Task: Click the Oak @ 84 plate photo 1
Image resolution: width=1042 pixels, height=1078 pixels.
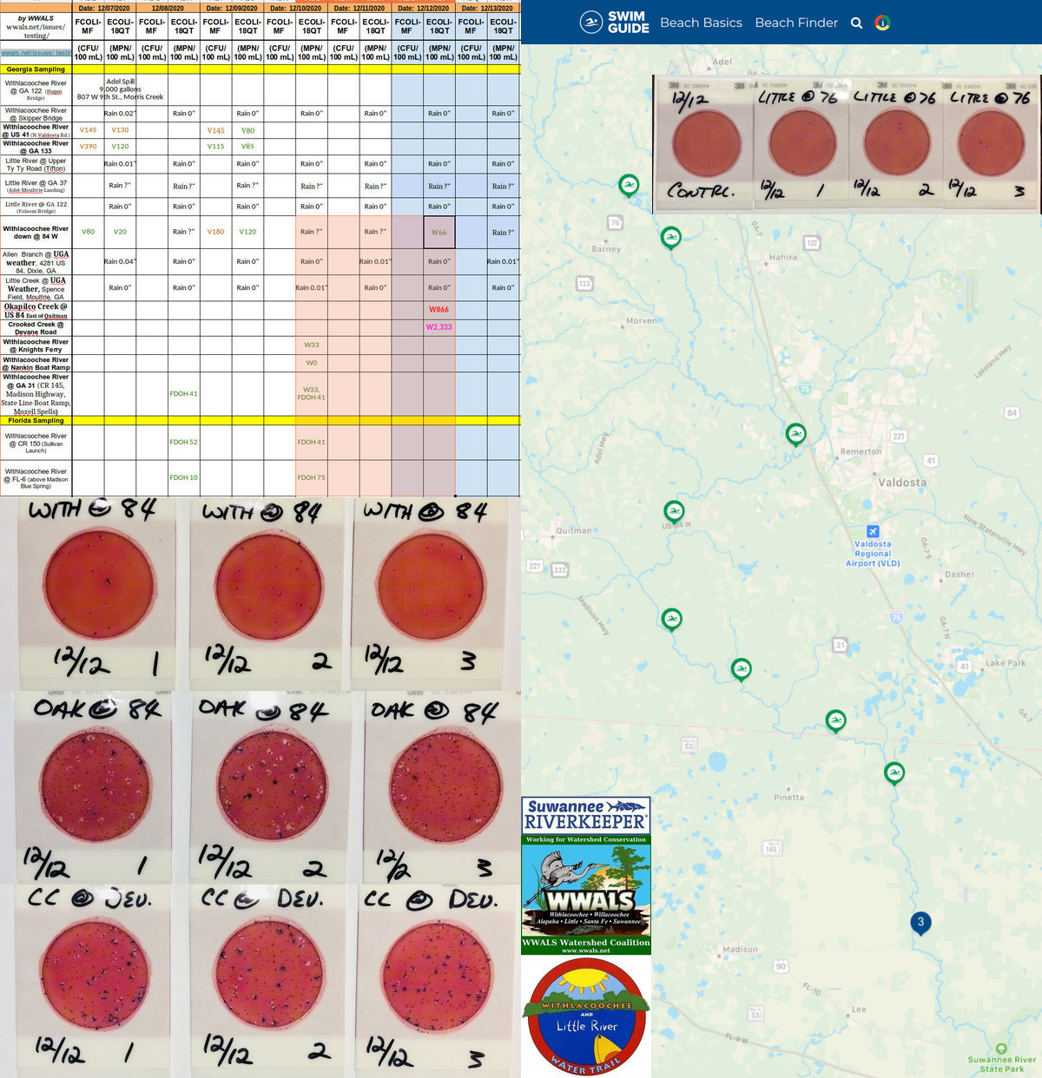Action: click(x=91, y=786)
